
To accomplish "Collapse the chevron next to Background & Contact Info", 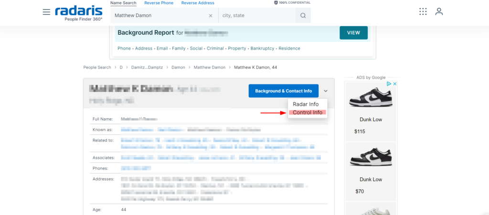I will (x=326, y=91).
